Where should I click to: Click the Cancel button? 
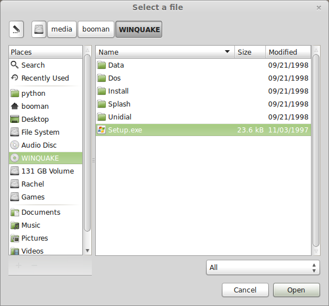click(x=245, y=290)
